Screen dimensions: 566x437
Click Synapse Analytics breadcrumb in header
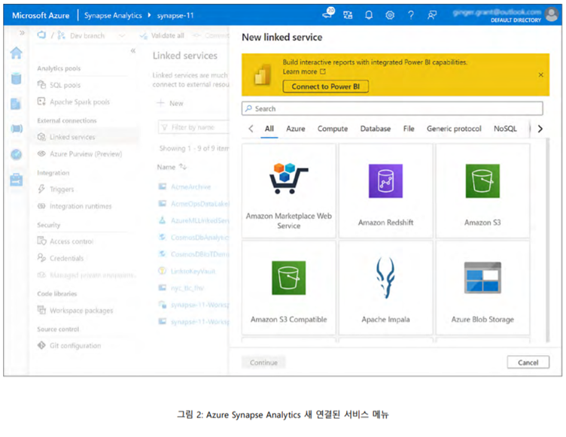(113, 16)
